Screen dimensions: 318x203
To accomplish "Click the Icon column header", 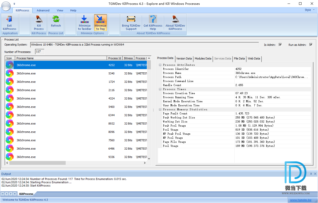I will pyautogui.click(x=10, y=58).
